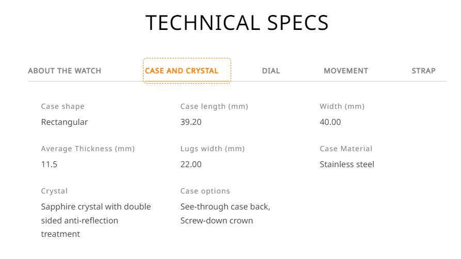Select the 39.20 case length value
This screenshot has width=461, height=259.
tap(191, 122)
